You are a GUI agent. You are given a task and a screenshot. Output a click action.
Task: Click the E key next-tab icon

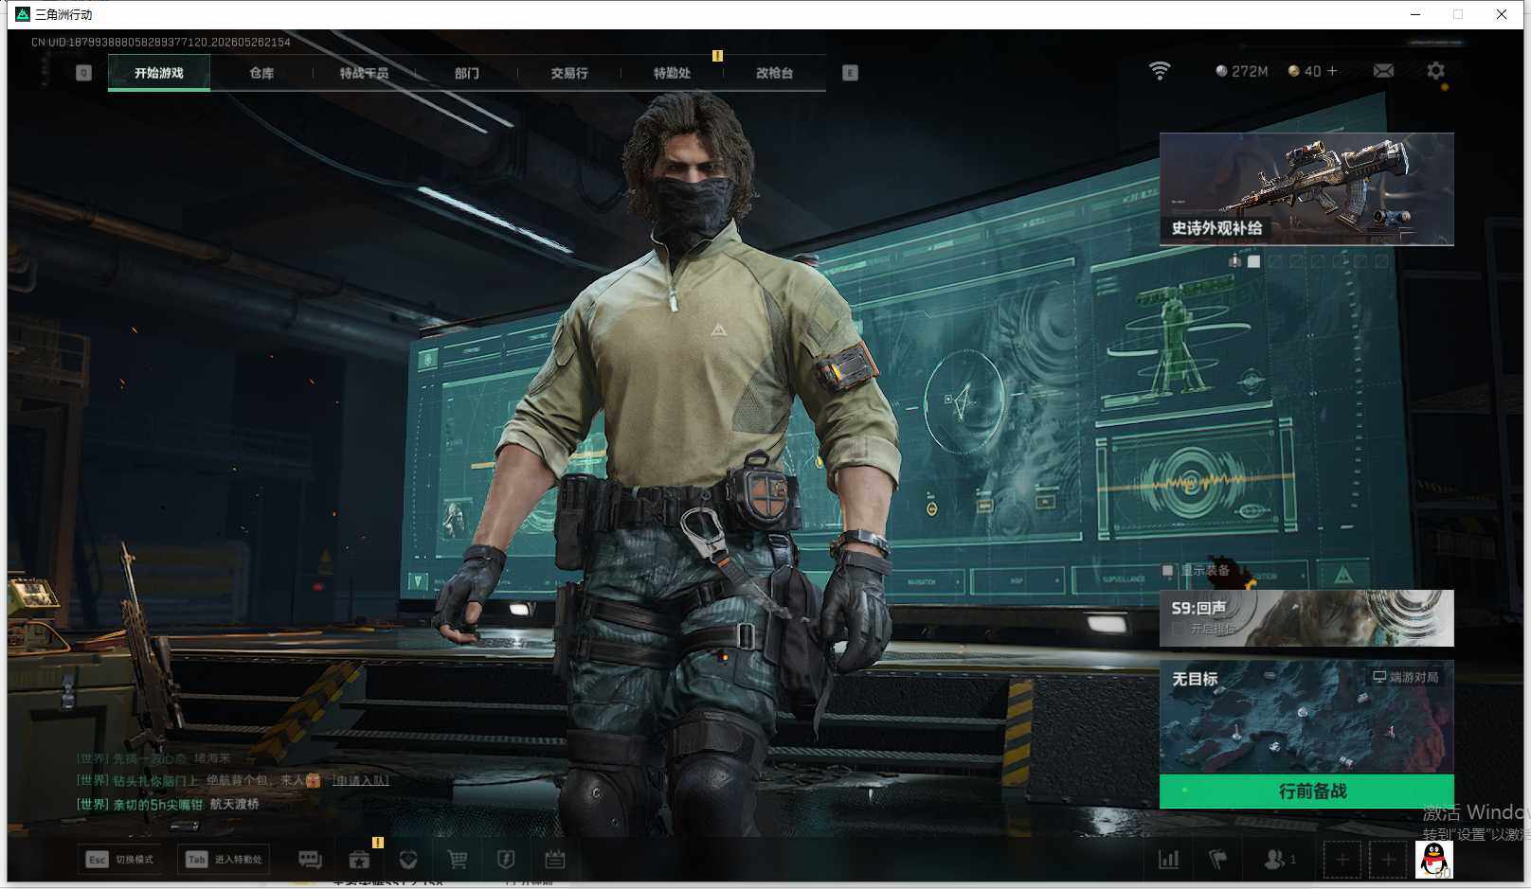[850, 73]
